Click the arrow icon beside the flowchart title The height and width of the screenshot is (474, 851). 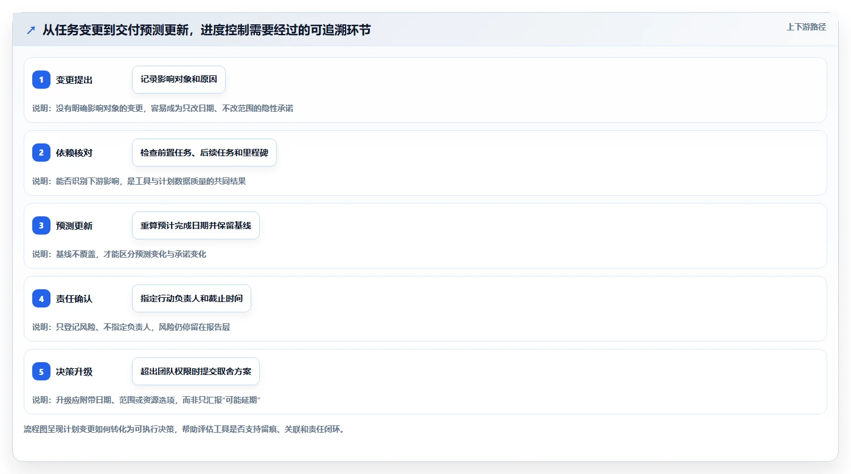tap(31, 30)
